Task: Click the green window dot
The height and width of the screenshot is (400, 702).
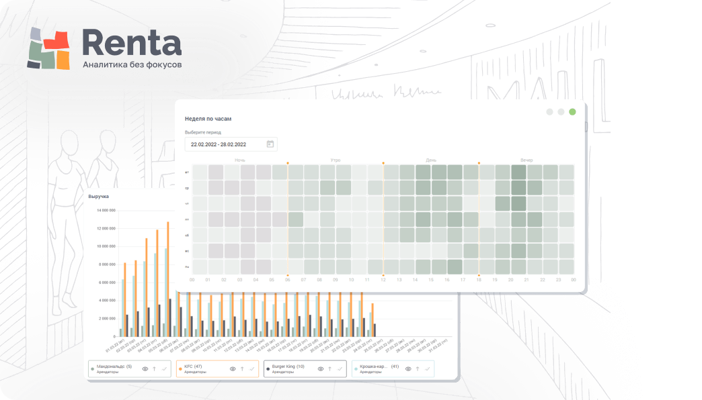Action: pyautogui.click(x=572, y=111)
